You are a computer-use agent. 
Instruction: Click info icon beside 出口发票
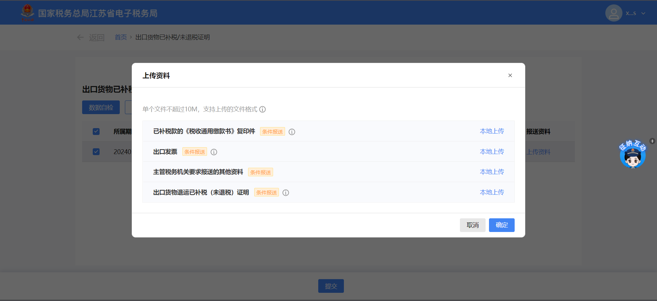[x=214, y=152]
